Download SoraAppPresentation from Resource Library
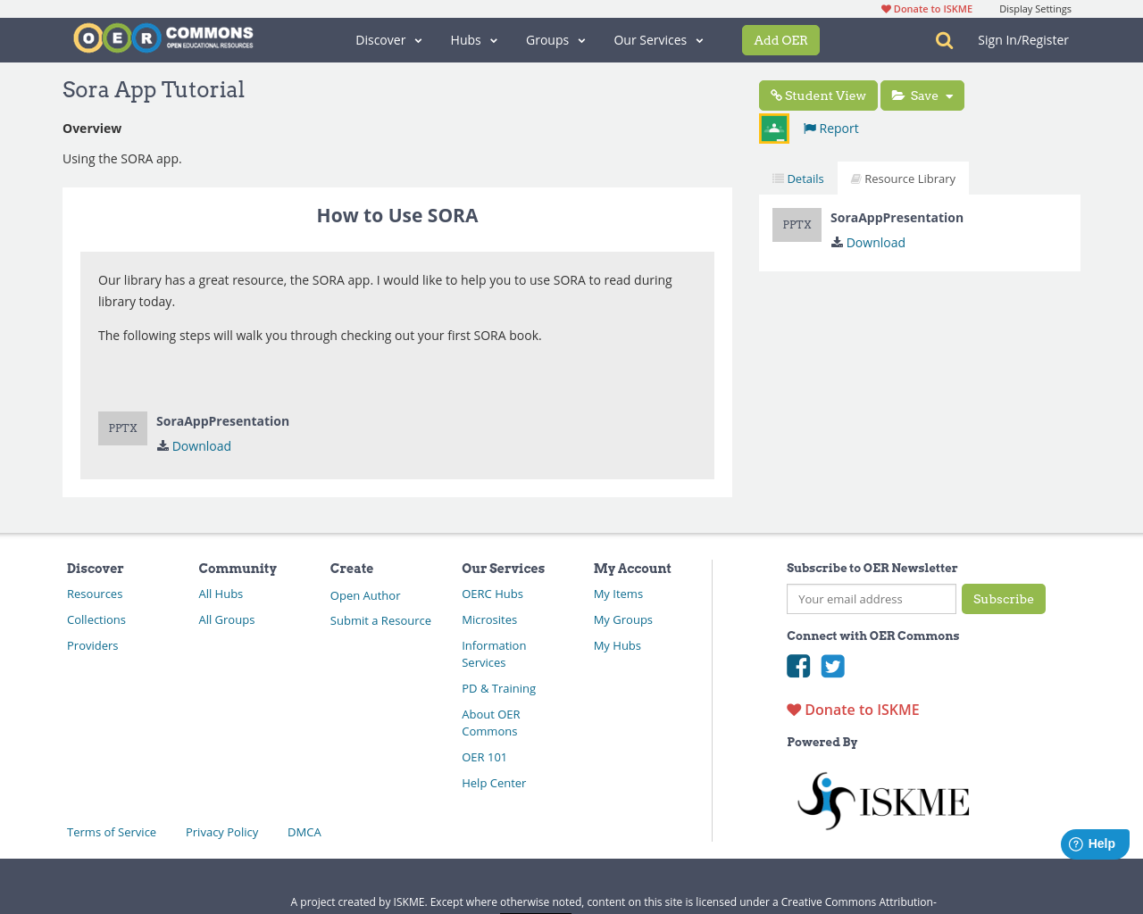This screenshot has height=914, width=1143. click(868, 243)
